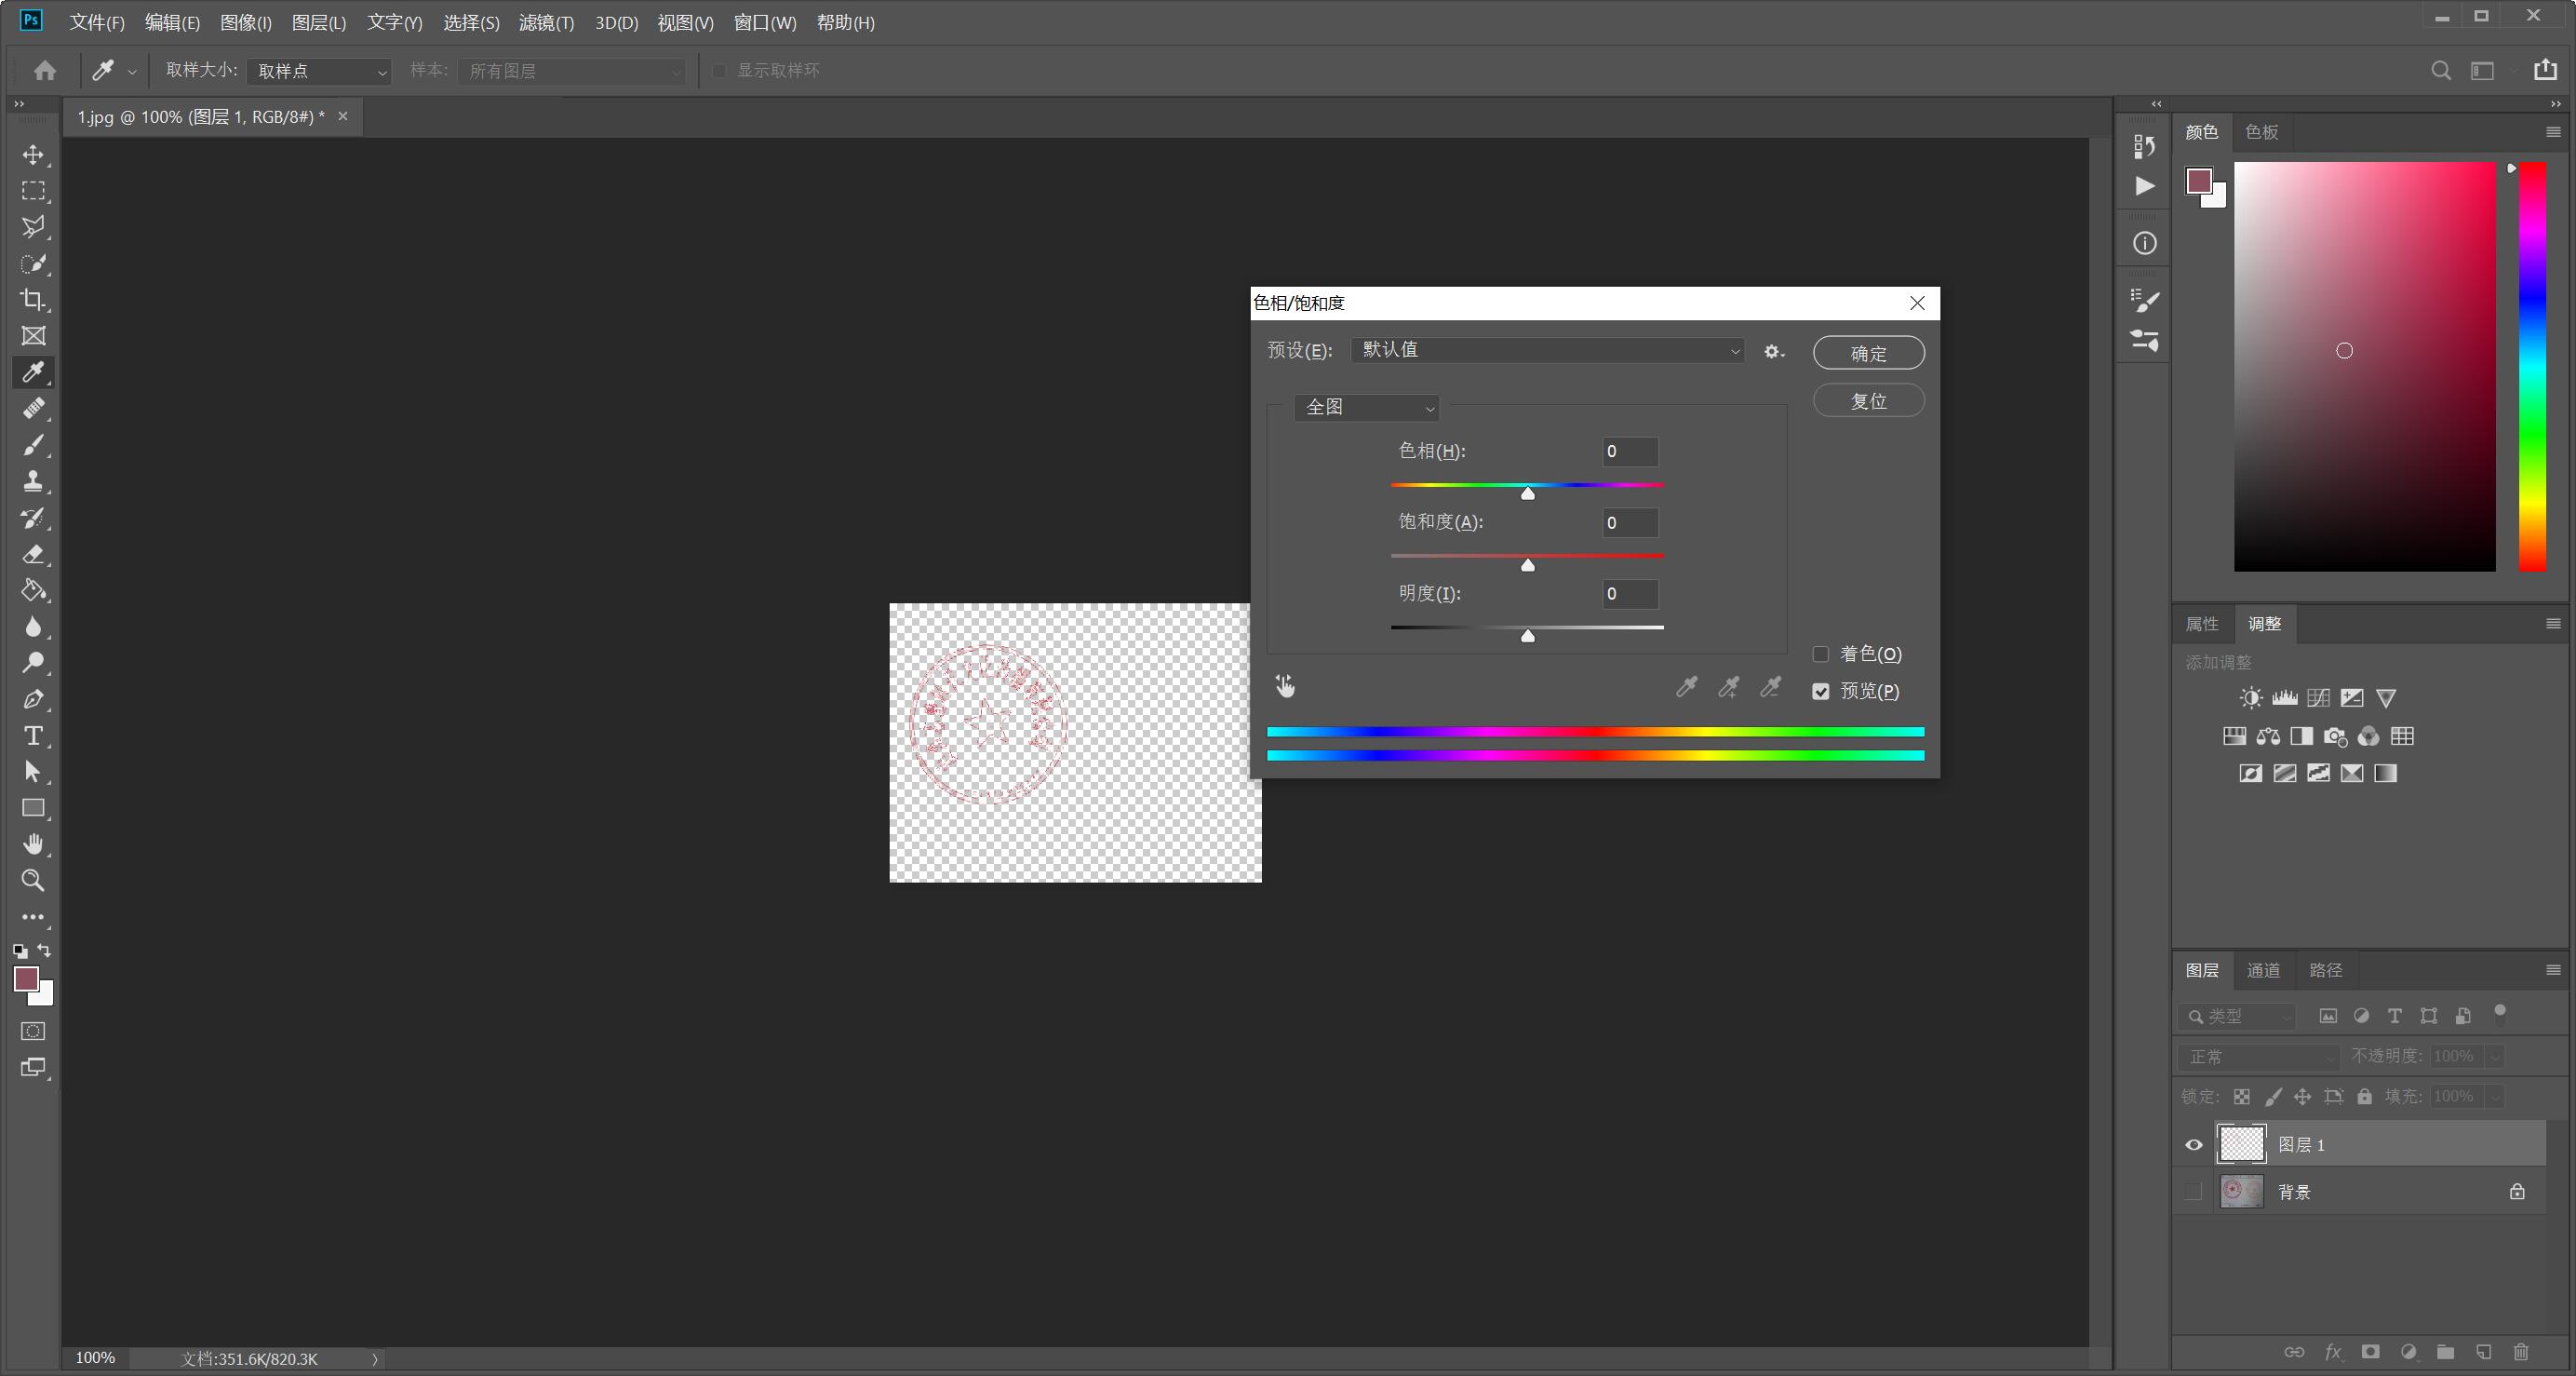
Task: Open the layer filter 类型 dropdown
Action: pos(2236,1017)
